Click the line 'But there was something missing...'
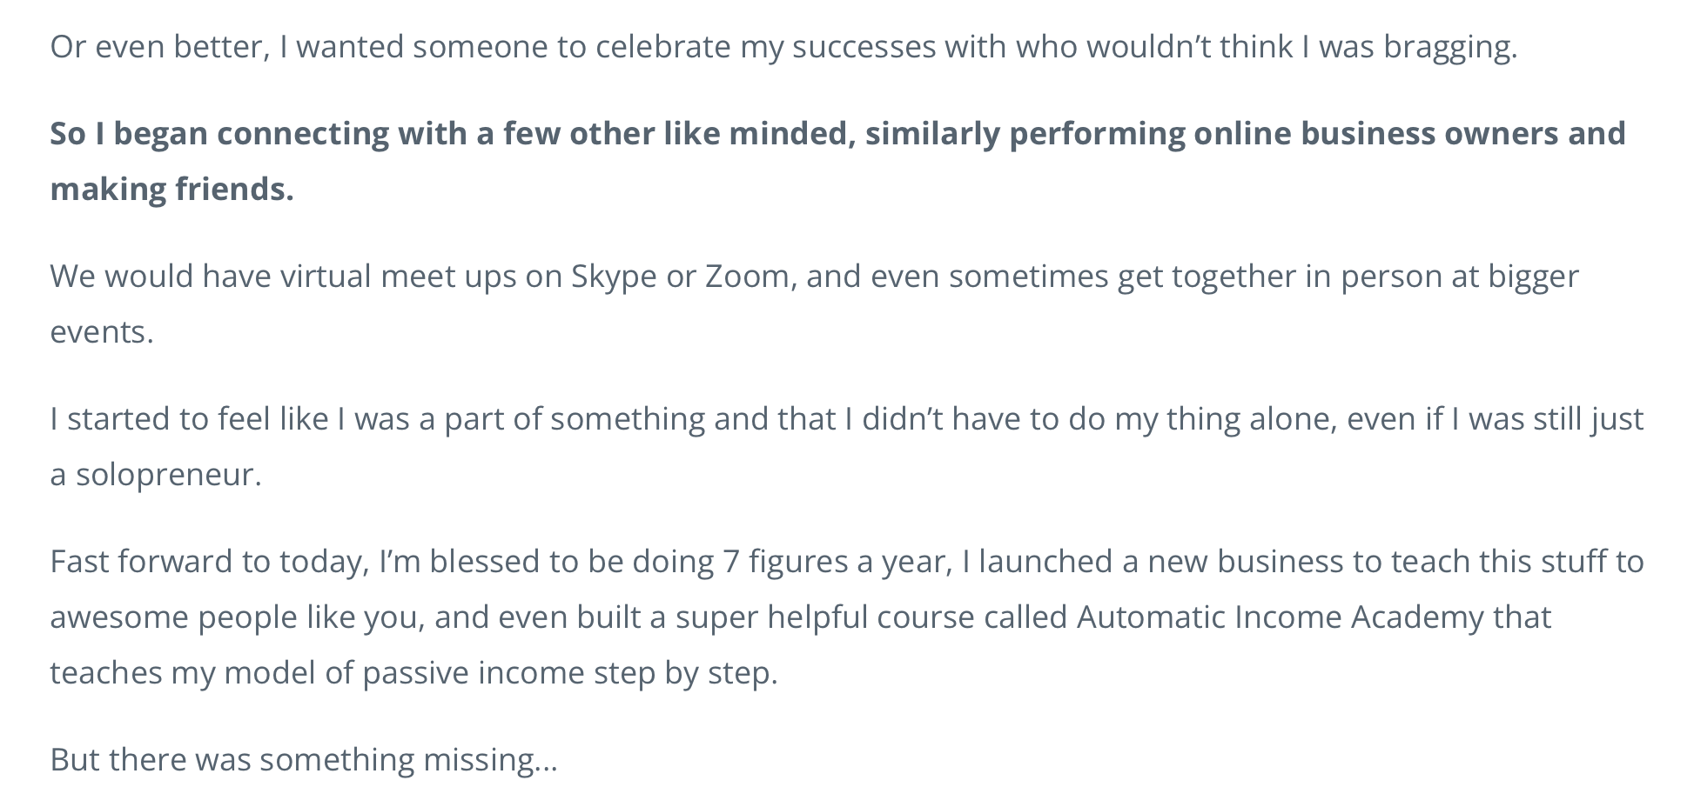This screenshot has width=1694, height=807. [x=303, y=760]
